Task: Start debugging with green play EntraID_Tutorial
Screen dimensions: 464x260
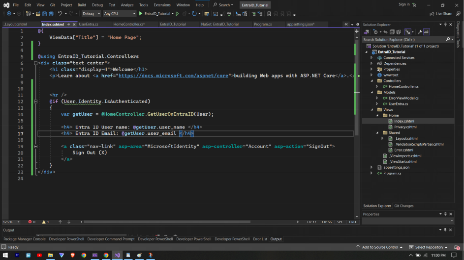Action: point(141,14)
